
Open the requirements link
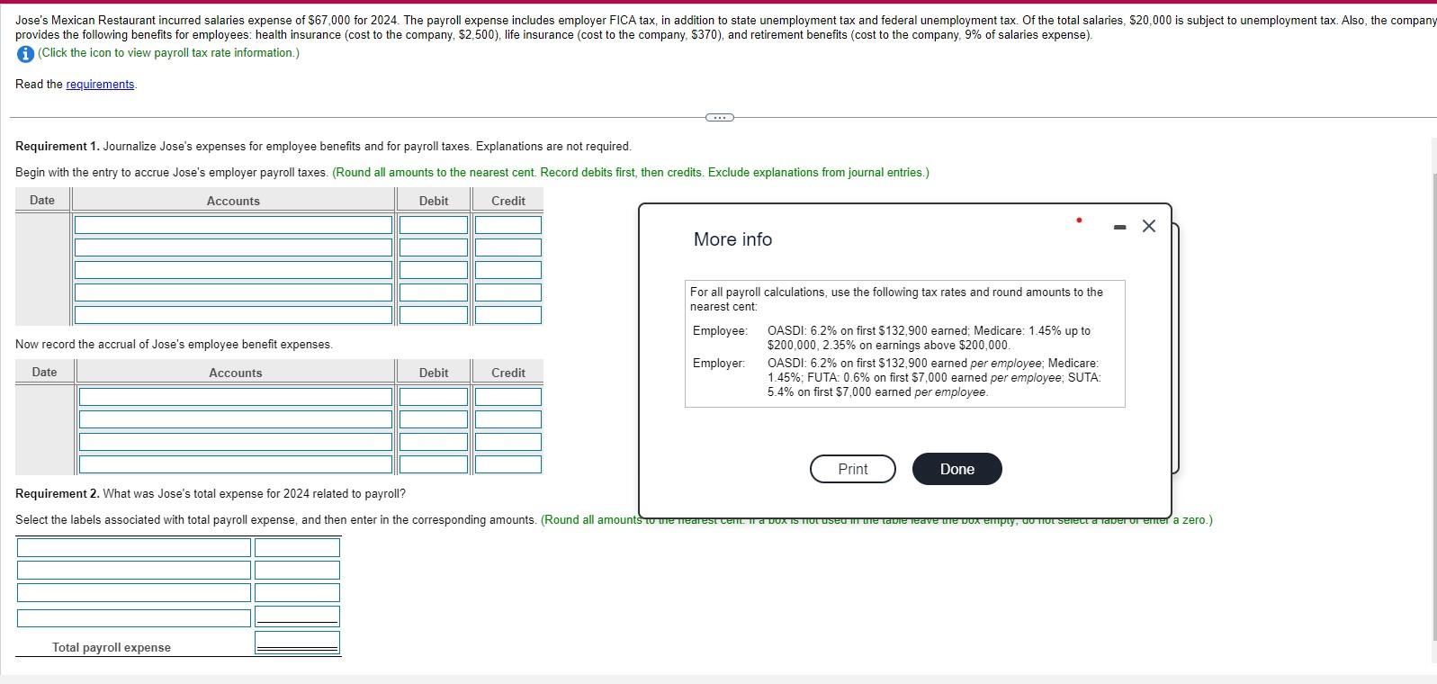[x=100, y=85]
